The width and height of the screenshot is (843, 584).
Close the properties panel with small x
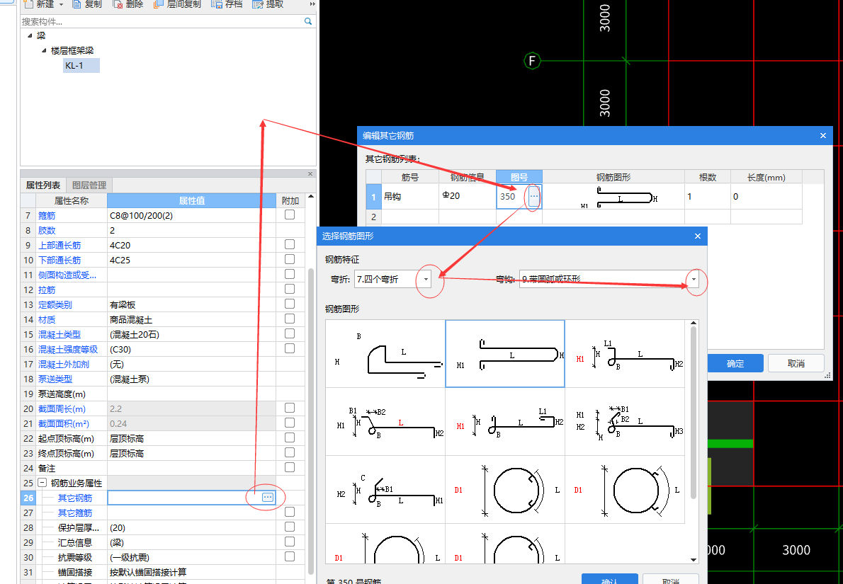coord(310,173)
